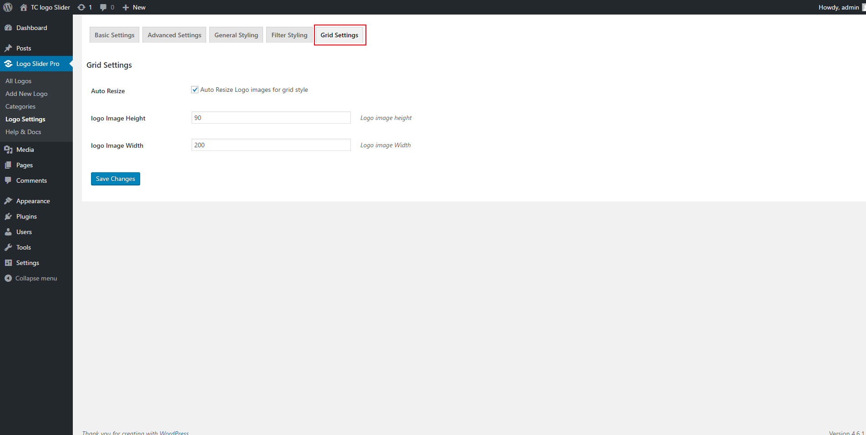Click the Users menu label

tap(24, 232)
